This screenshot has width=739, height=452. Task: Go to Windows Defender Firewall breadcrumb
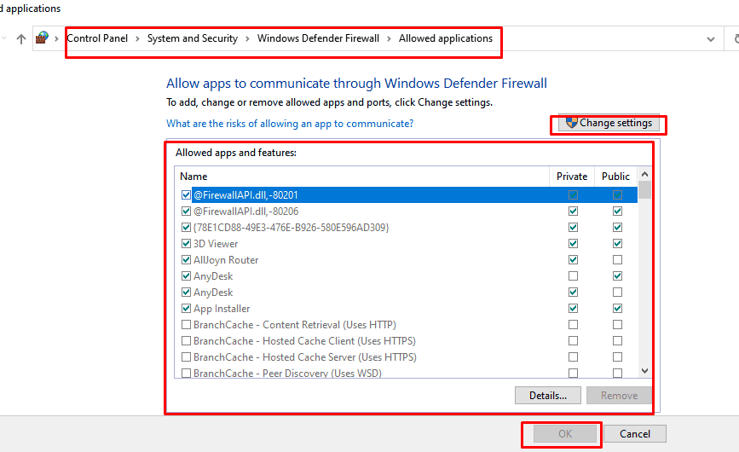[x=318, y=38]
